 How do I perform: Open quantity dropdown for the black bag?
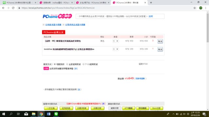(x=115, y=41)
